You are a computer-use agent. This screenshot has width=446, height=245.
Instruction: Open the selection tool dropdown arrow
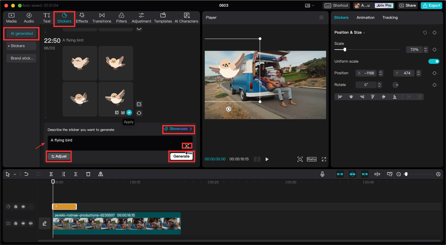[15, 174]
